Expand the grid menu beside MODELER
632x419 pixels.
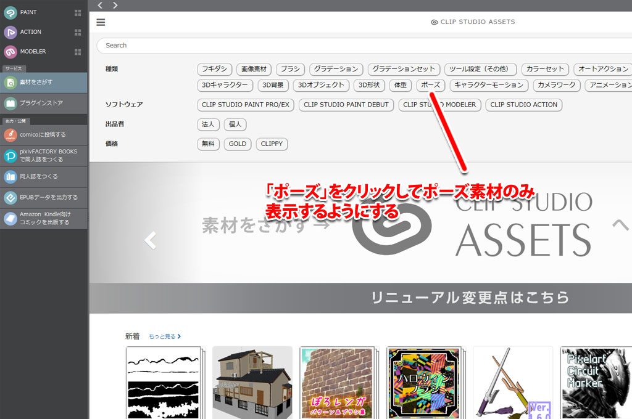[x=78, y=52]
